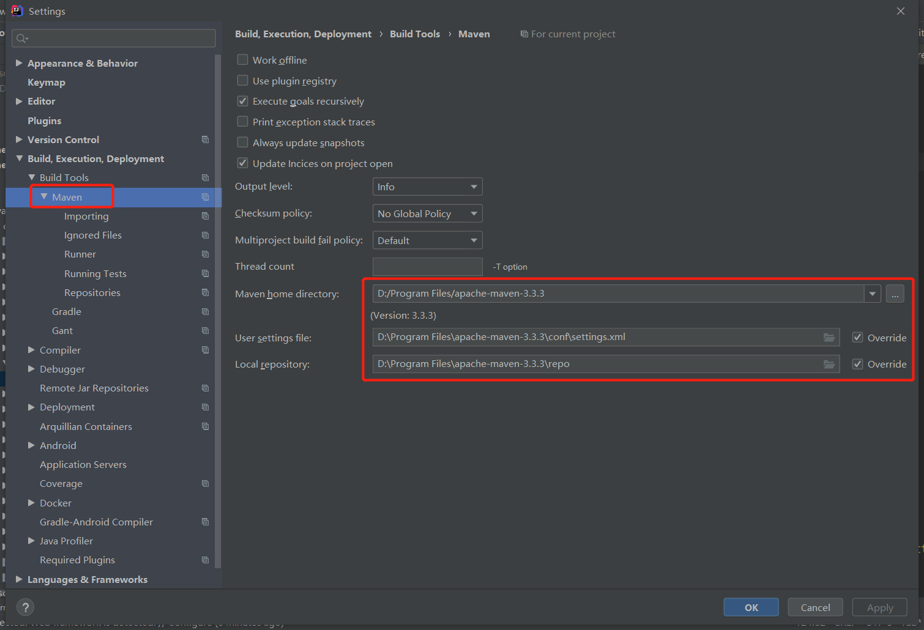Open Maven Repositories settings
Screen dimensions: 924x630
pyautogui.click(x=92, y=293)
